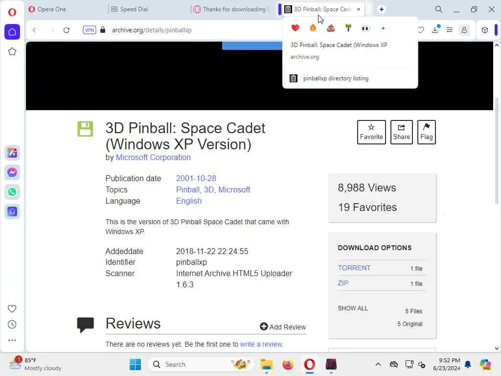Open Easy Setup settings icon
Image resolution: width=501 pixels, height=376 pixels.
click(x=449, y=30)
